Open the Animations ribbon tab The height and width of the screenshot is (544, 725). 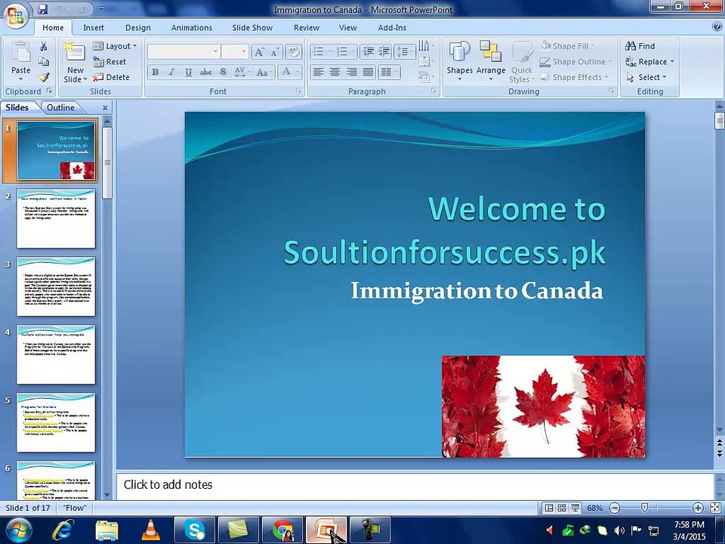click(191, 28)
